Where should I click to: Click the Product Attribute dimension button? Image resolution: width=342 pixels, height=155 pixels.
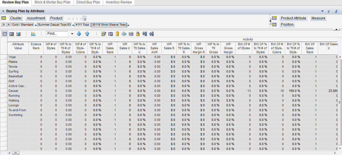point(293,18)
